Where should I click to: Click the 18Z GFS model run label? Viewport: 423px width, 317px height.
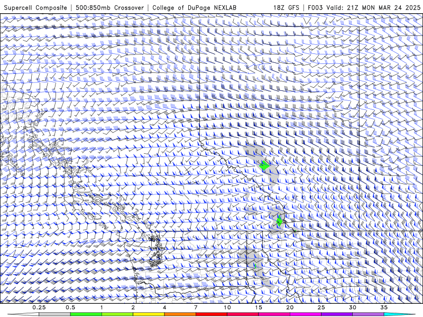[286, 7]
